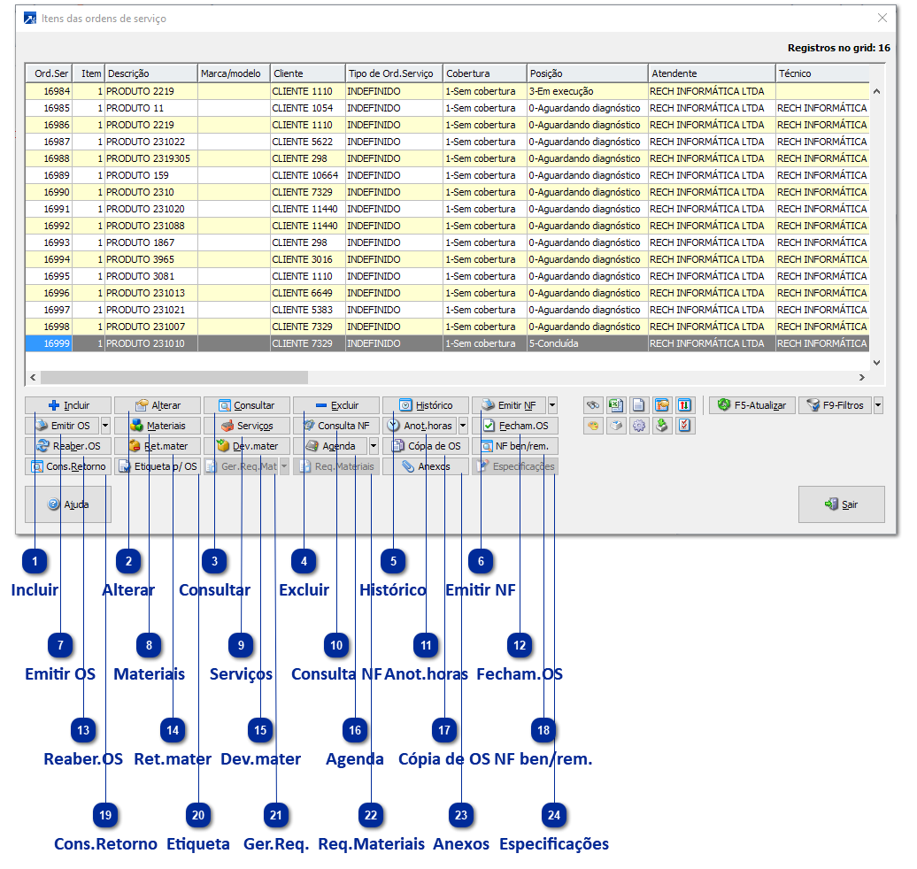Click the Posição column header
This screenshot has height=869, width=917.
point(588,73)
